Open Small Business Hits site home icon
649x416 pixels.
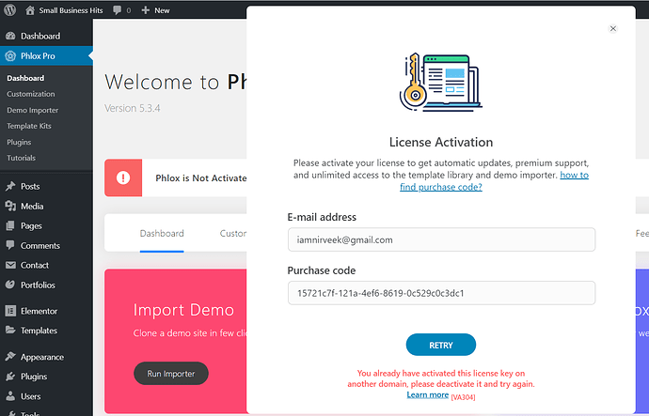click(30, 10)
